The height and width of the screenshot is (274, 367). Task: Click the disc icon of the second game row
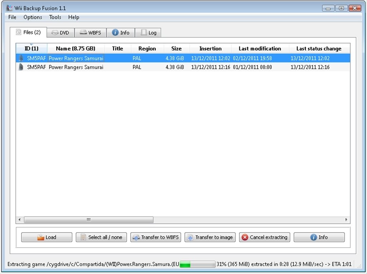click(21, 67)
